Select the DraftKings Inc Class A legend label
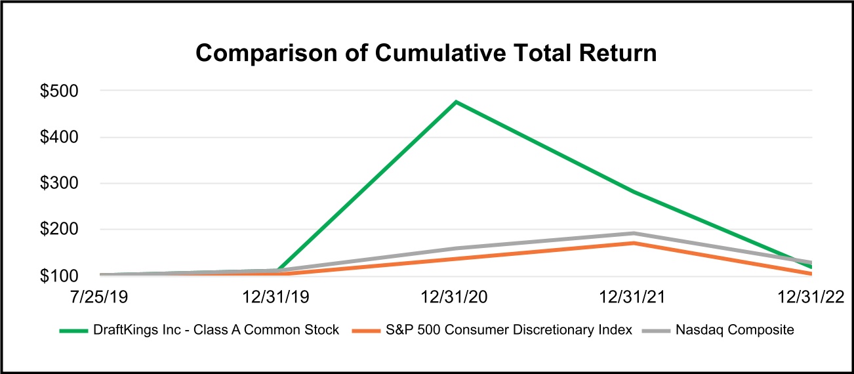854x374 pixels. point(216,330)
